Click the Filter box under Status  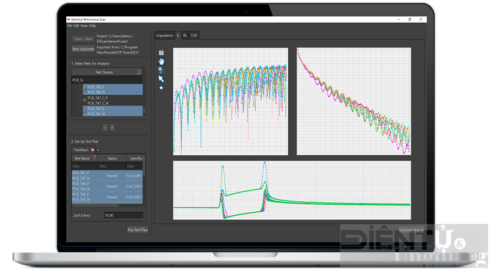pyautogui.click(x=112, y=166)
